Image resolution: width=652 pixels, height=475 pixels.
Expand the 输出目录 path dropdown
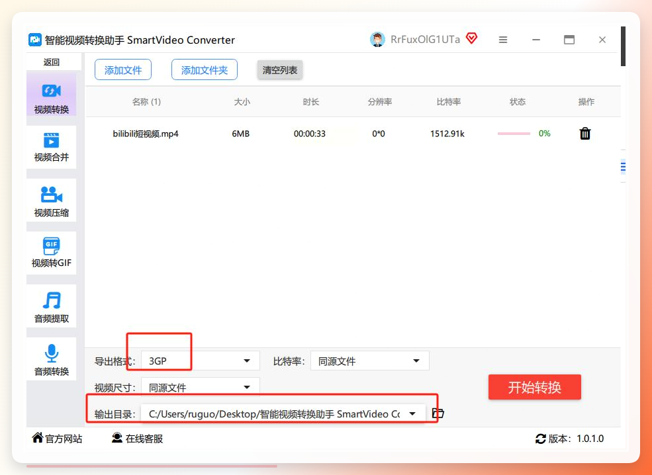(283, 413)
